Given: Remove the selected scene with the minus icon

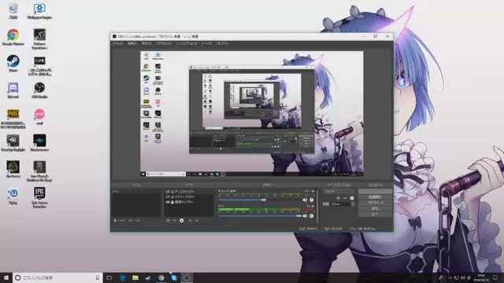Looking at the screenshot, I should point(122,220).
